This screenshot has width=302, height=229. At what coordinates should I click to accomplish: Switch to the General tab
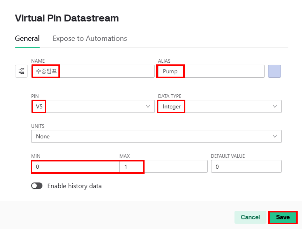tap(27, 38)
